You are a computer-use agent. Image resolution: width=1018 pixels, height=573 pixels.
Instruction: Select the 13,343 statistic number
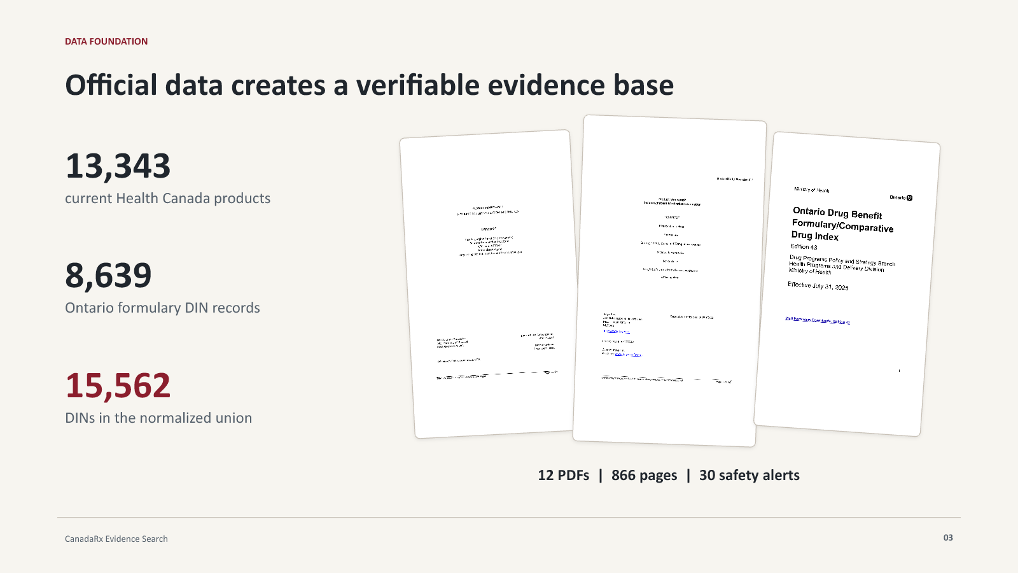[x=118, y=166]
